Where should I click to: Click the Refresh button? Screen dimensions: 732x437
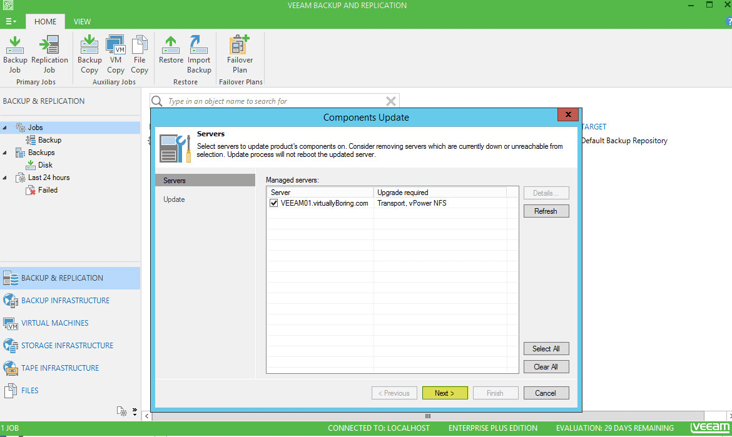546,211
